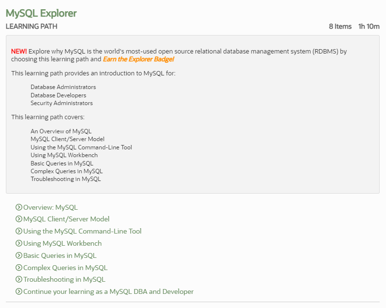Open the Troubleshooting in MySQL link
Viewport: 386px width, 308px height.
(64, 279)
